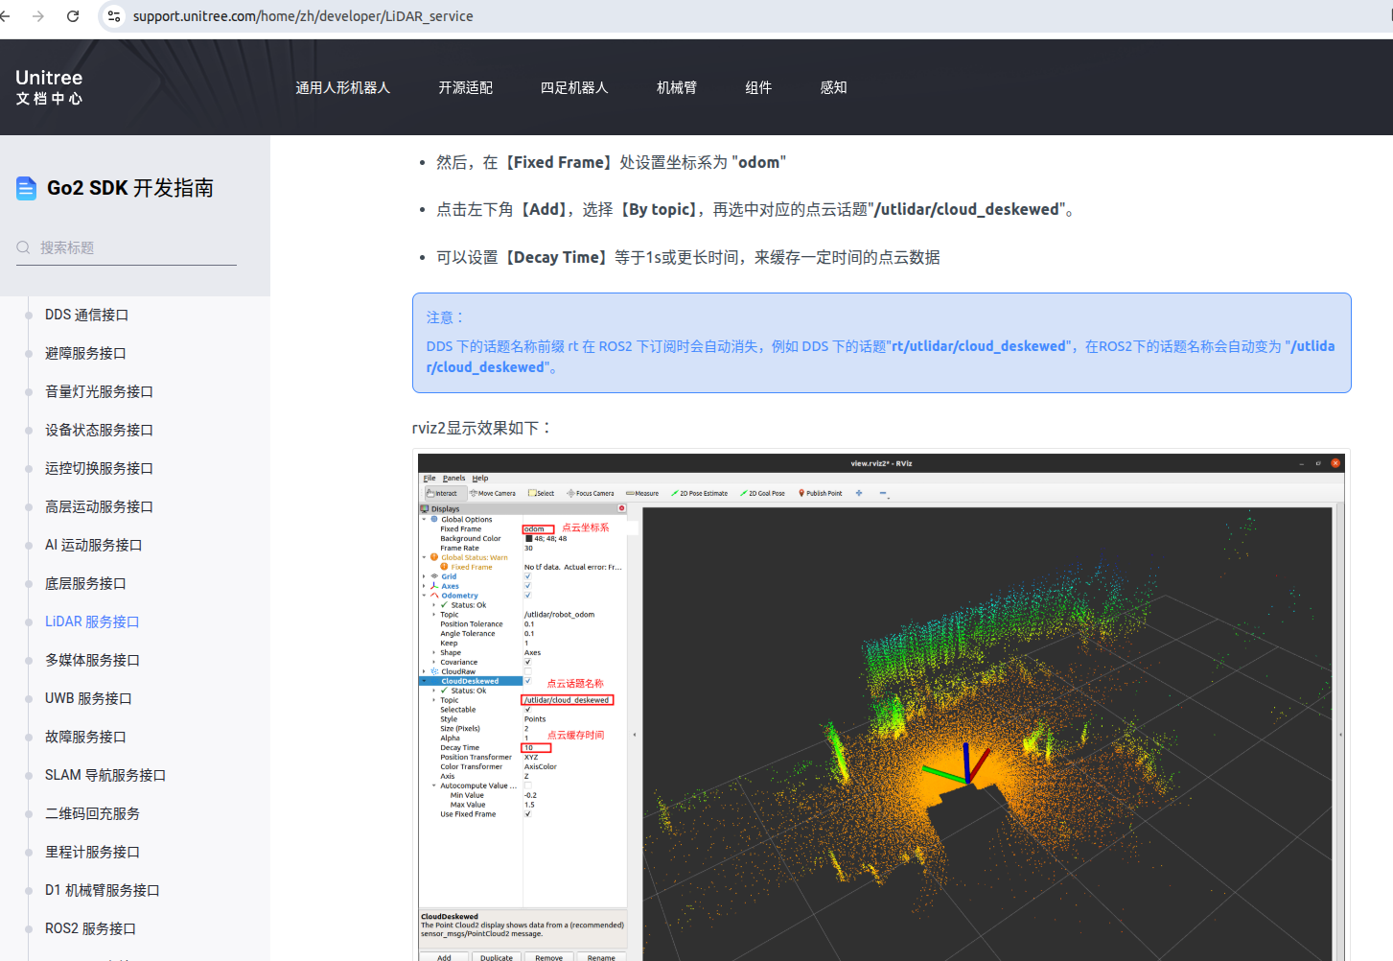Go to 底层服务接口 page

tap(85, 583)
